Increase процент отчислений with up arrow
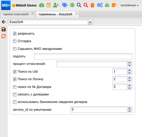 point(129,63)
